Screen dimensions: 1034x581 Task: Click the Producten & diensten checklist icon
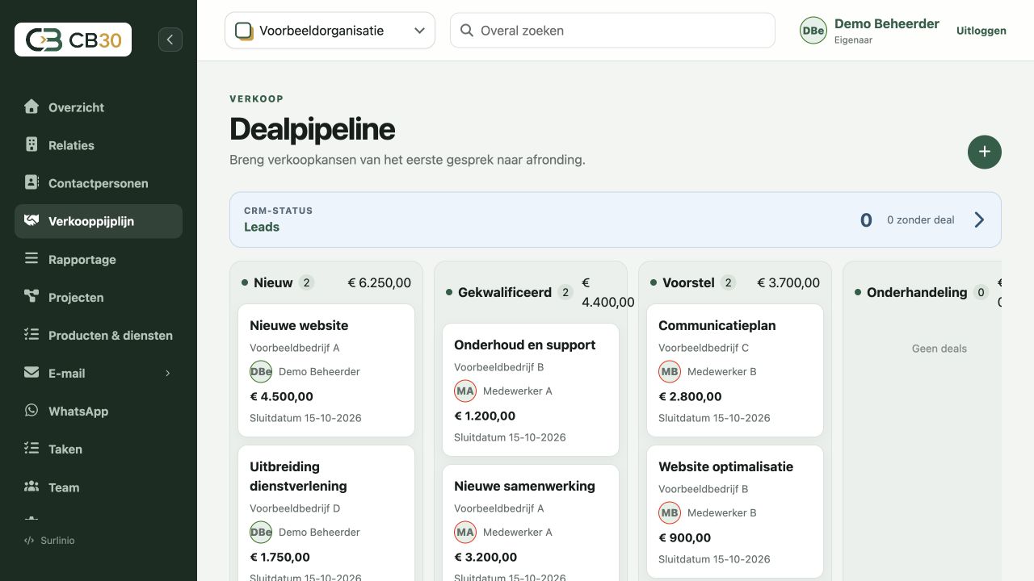(x=32, y=334)
